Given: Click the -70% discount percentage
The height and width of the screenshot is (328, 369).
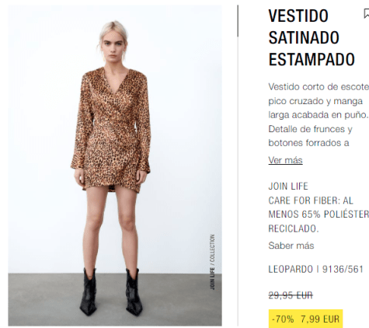Looking at the screenshot, I should click(283, 319).
